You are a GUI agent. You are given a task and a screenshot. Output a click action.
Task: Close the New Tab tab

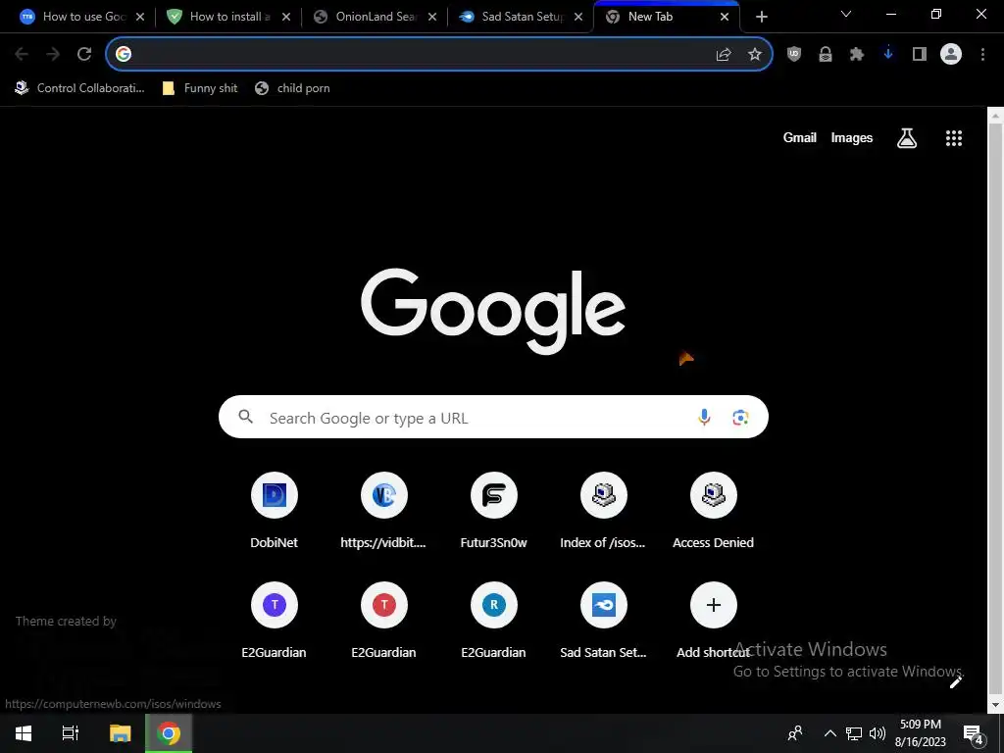(725, 17)
